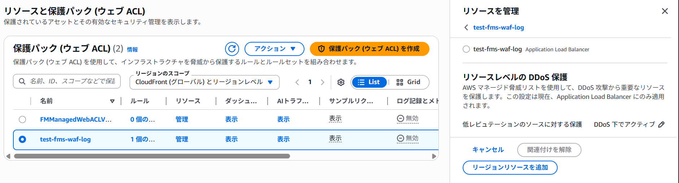Open table preferences gear icon
Viewport: 679px width, 183px height.
341,82
